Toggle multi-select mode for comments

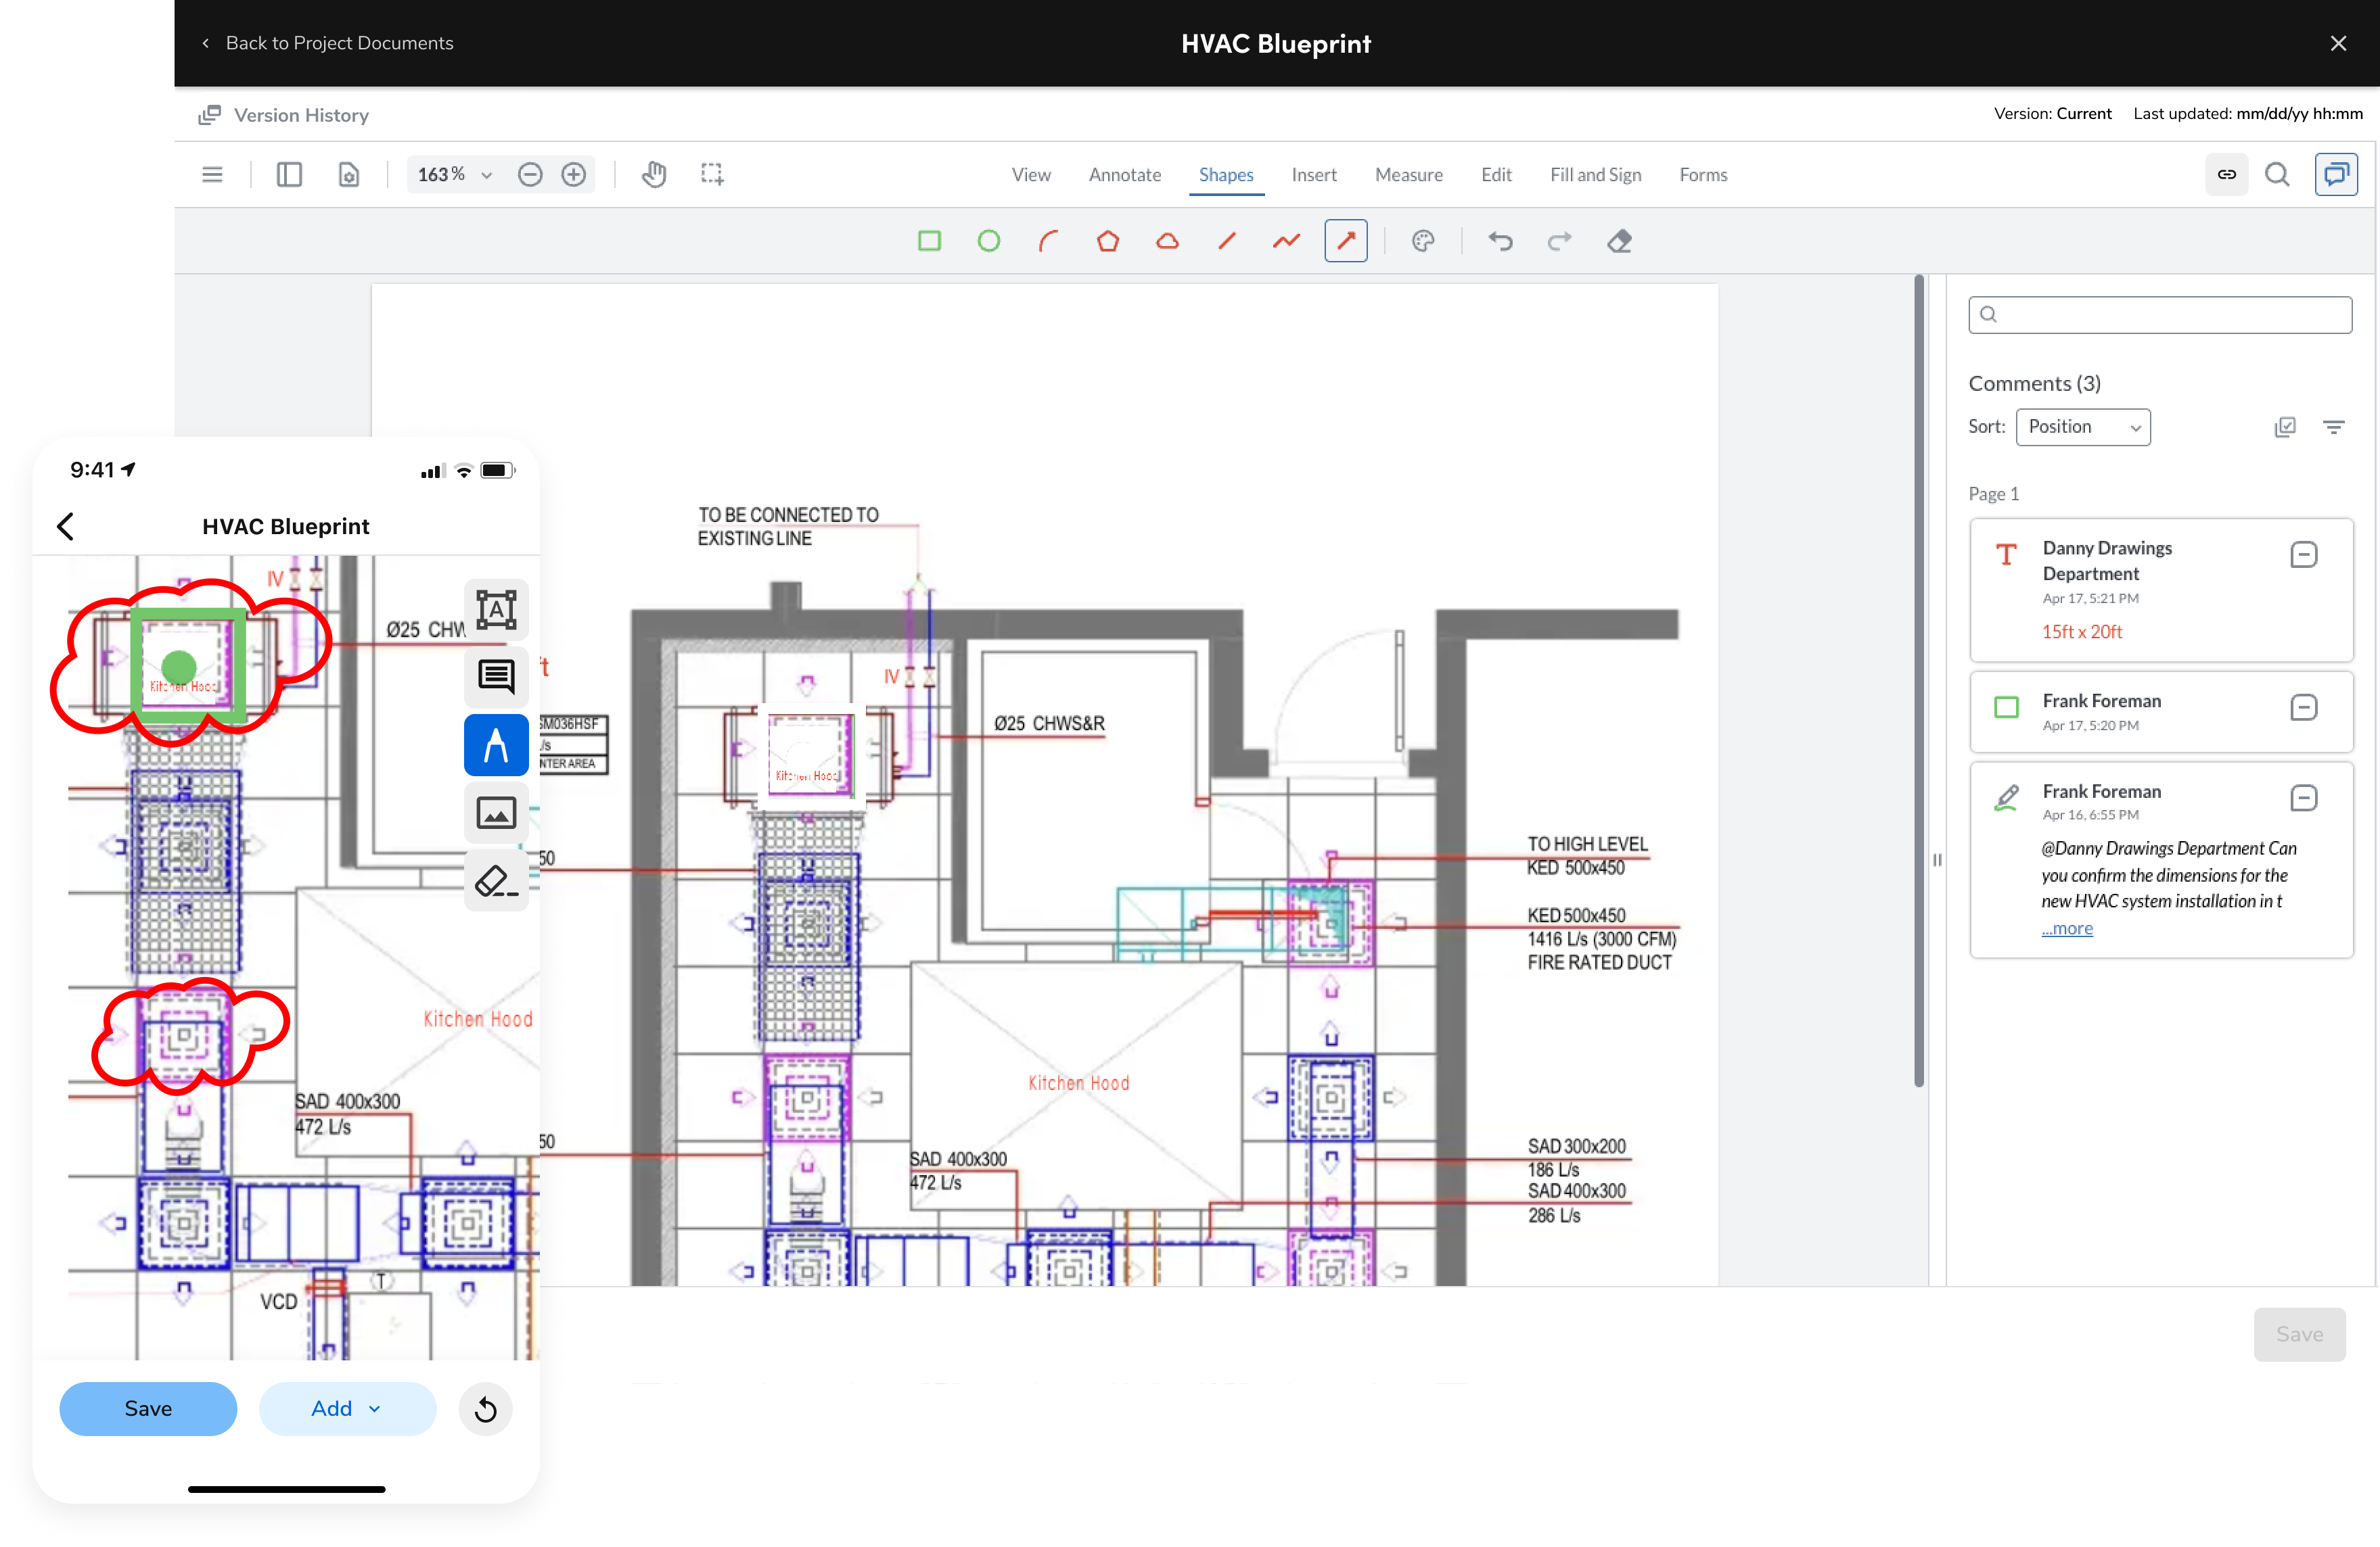(x=2285, y=427)
